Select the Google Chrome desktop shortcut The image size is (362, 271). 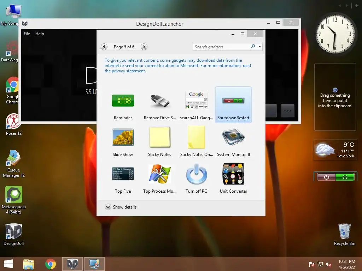tap(12, 90)
